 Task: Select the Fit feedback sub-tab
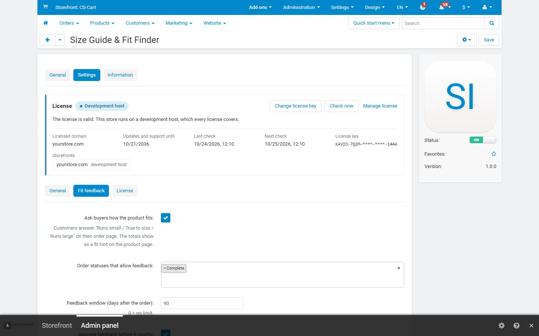91,191
